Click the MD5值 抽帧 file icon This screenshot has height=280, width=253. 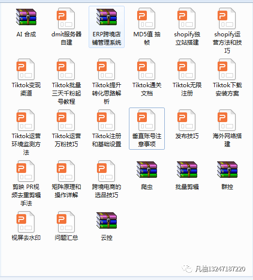(146, 18)
